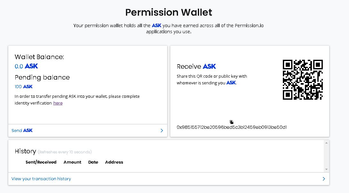Click the QR code image
The width and height of the screenshot is (349, 193).
[303, 80]
